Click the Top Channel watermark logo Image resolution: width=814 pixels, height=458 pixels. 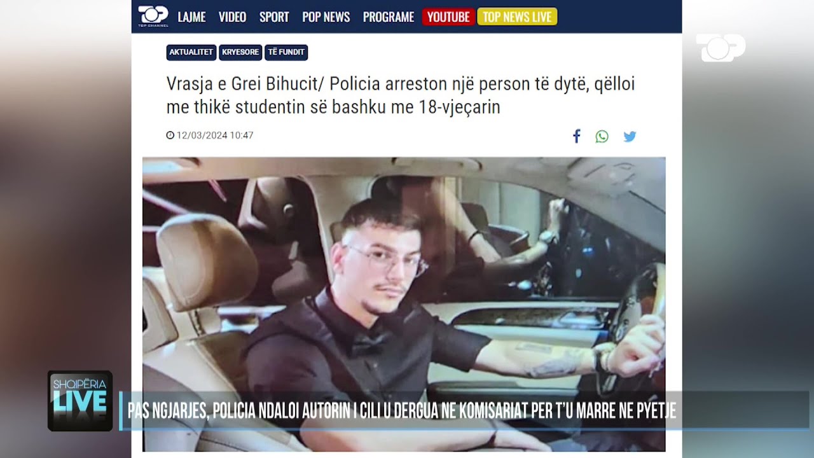tap(721, 48)
